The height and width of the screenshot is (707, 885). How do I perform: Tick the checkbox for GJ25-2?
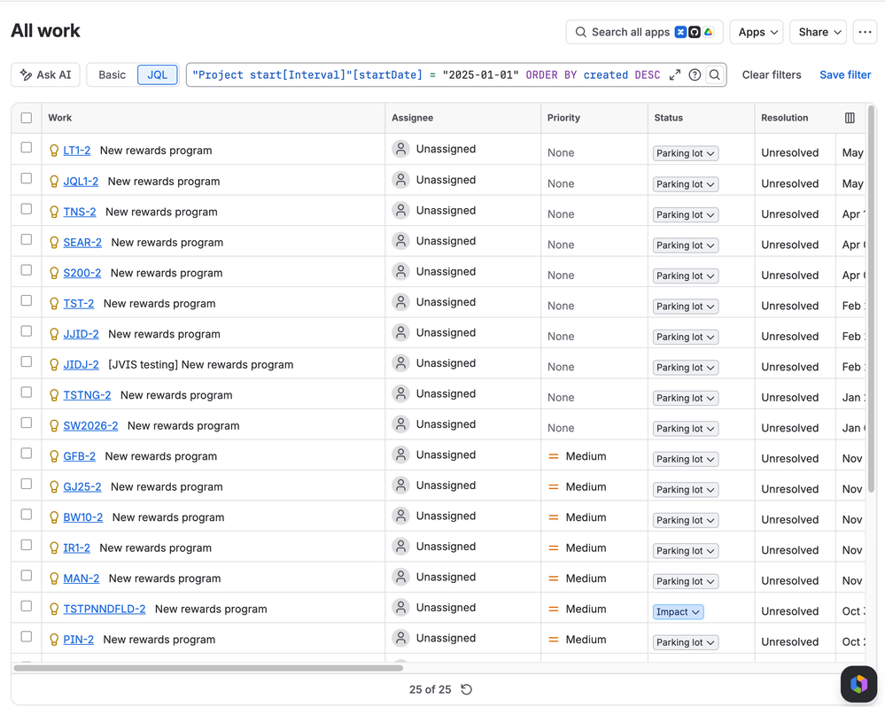(27, 484)
